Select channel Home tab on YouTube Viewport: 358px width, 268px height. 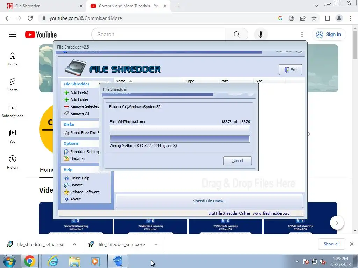point(46,170)
